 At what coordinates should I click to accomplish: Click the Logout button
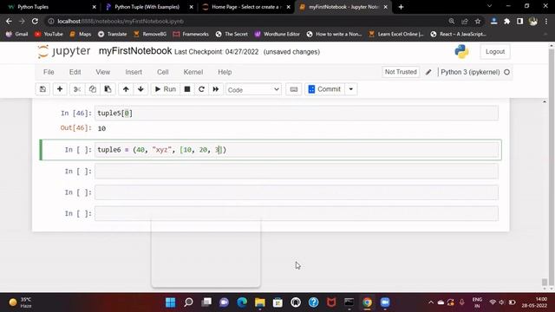[495, 52]
